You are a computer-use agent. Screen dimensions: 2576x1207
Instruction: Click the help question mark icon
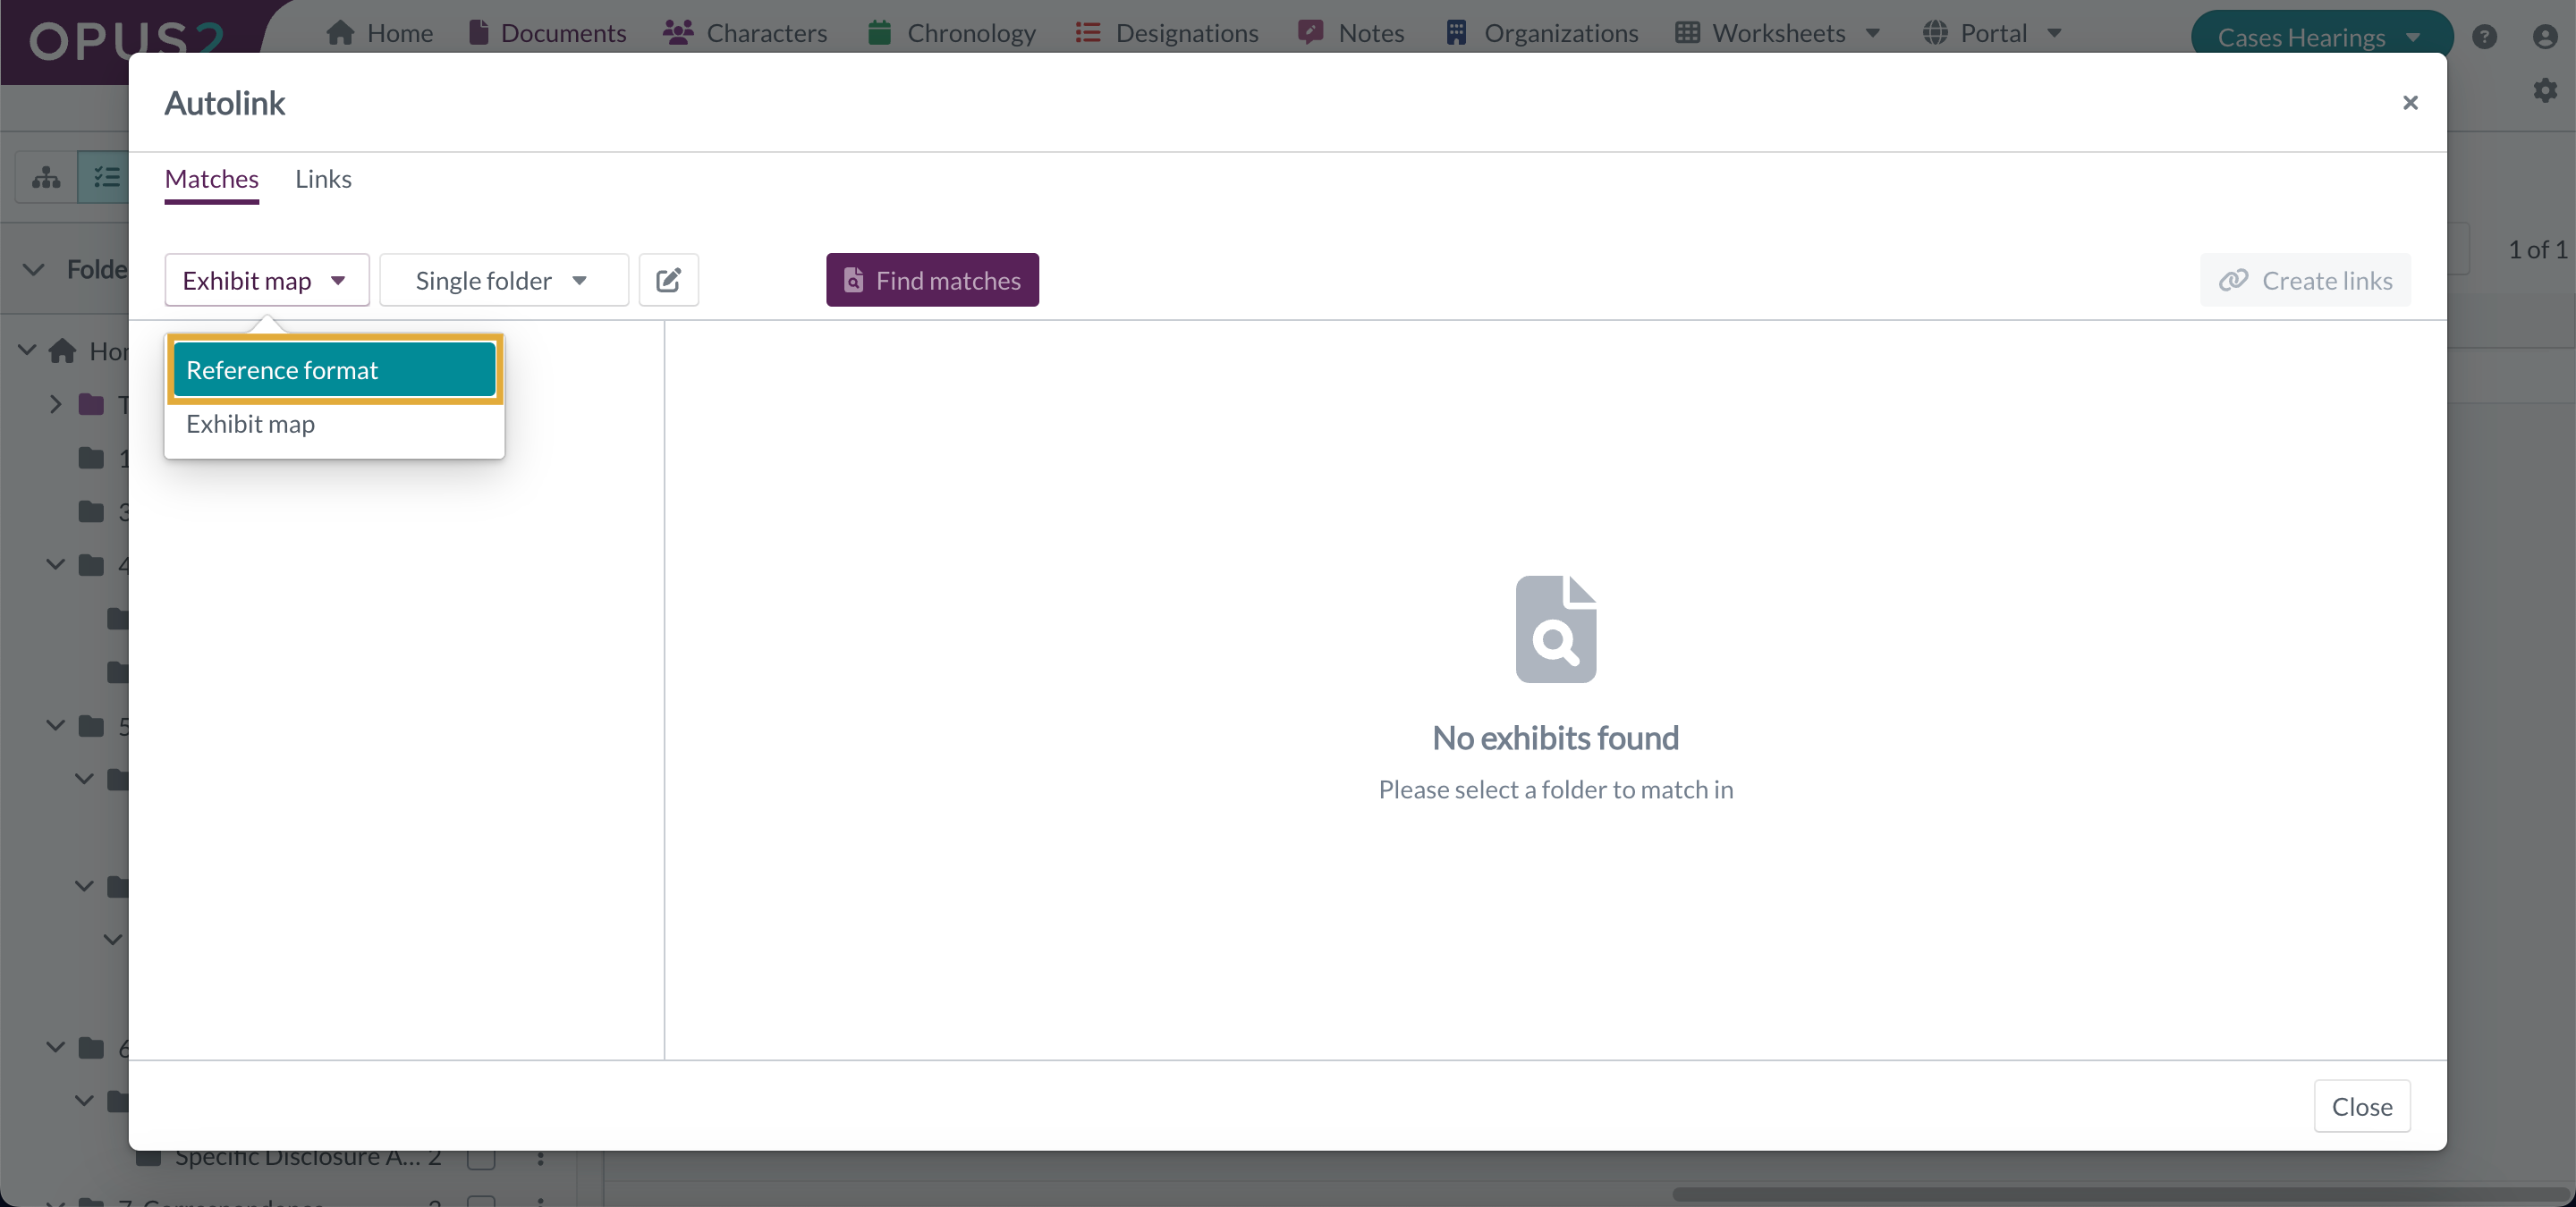click(2484, 37)
